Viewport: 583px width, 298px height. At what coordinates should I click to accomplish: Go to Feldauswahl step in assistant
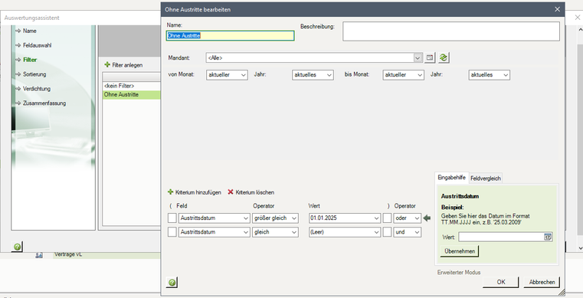click(x=38, y=45)
